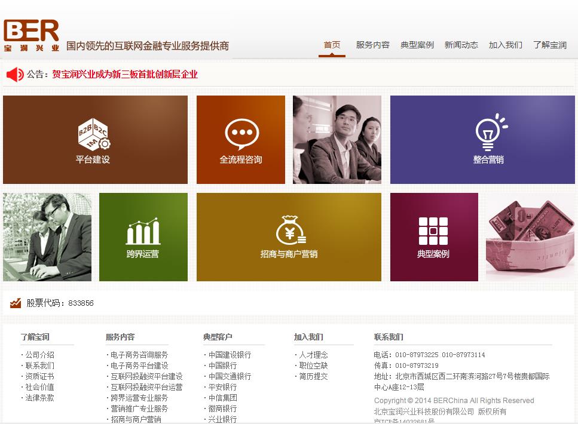578x424 pixels.
Task: Open 互联网投融资平台运营 footer link
Action: [x=146, y=387]
